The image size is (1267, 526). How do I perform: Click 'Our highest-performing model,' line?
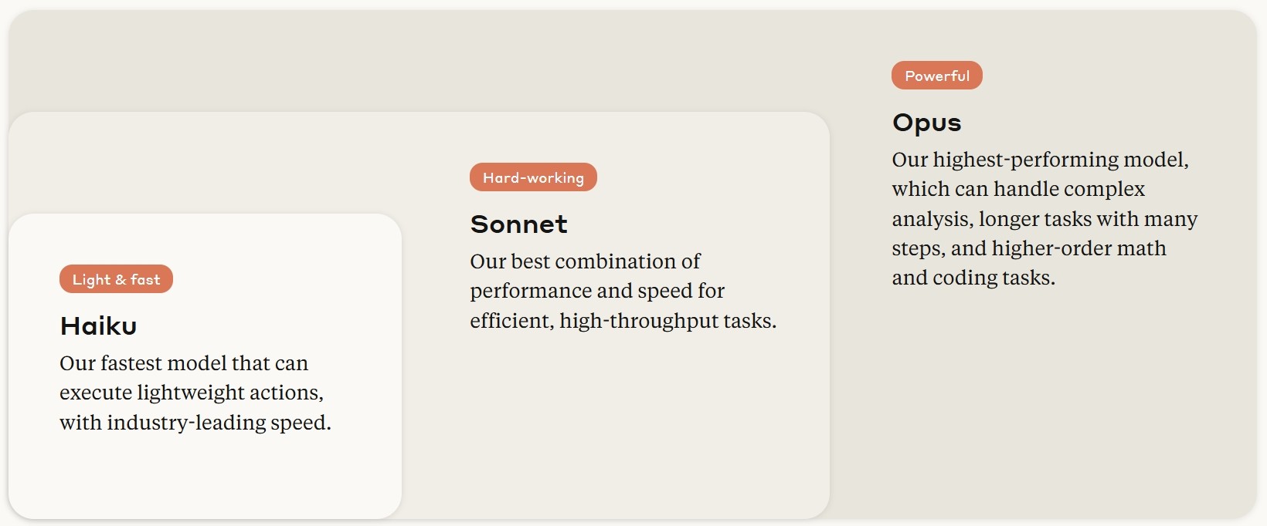[1040, 160]
